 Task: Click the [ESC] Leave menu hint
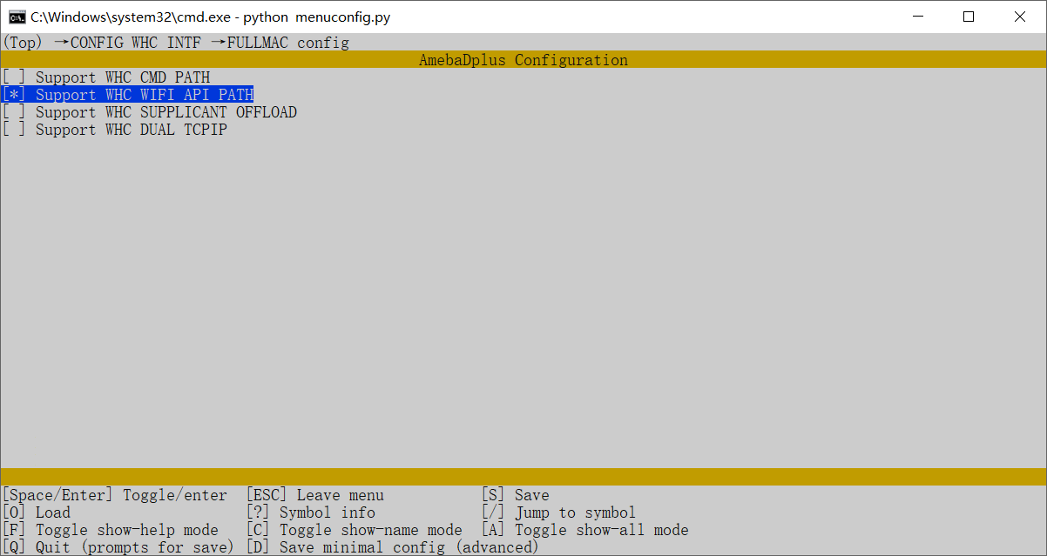tap(314, 495)
